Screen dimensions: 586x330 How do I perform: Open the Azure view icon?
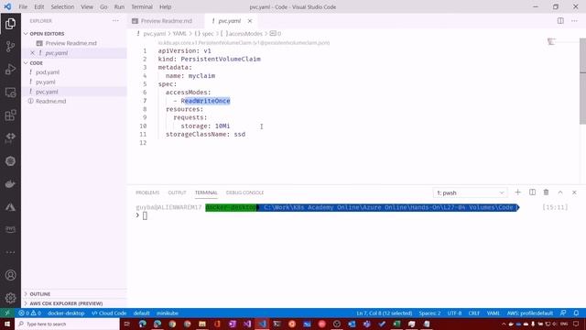[x=10, y=206]
